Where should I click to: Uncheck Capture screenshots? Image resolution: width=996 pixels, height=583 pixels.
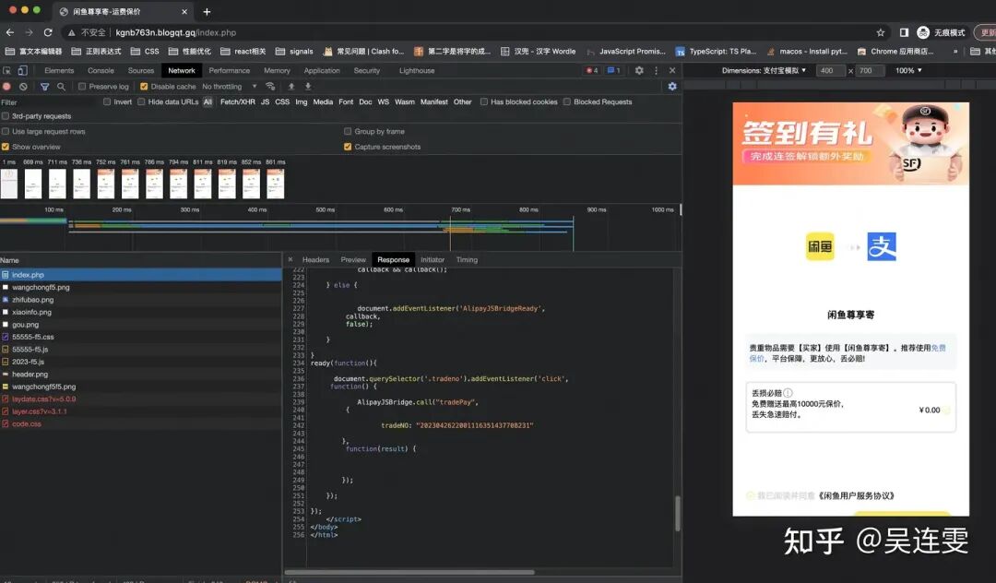coord(348,147)
